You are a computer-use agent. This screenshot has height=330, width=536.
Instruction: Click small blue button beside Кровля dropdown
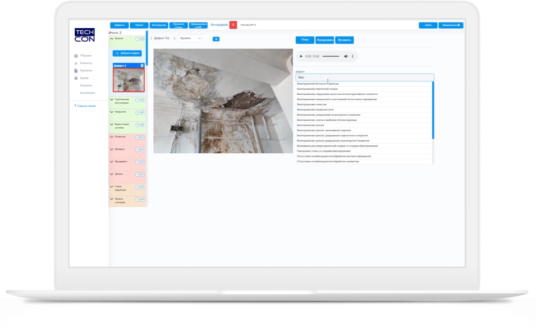coord(216,39)
